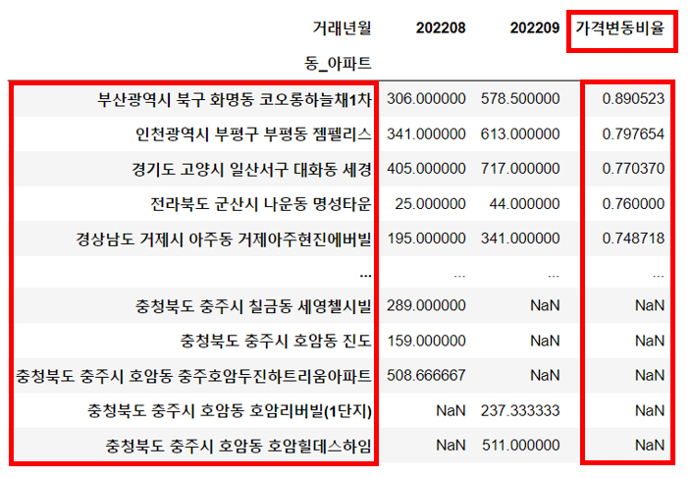Click the ellipsis in the index column
Screen dimensions: 691x478
click(366, 276)
